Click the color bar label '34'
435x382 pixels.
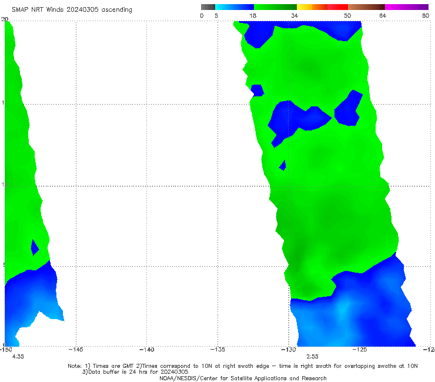click(295, 15)
